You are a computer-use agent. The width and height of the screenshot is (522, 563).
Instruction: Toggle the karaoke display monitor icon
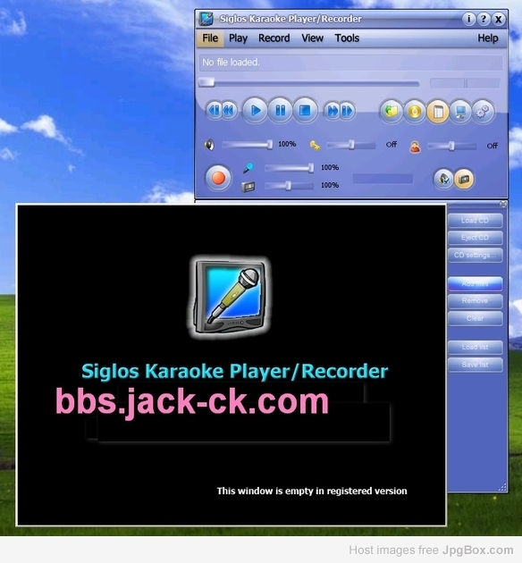click(x=460, y=112)
